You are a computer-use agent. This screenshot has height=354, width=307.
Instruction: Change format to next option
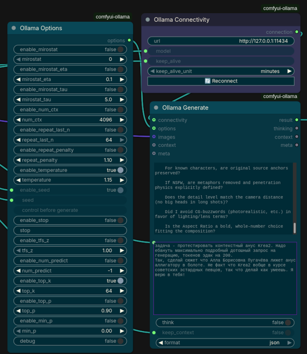[x=289, y=342]
